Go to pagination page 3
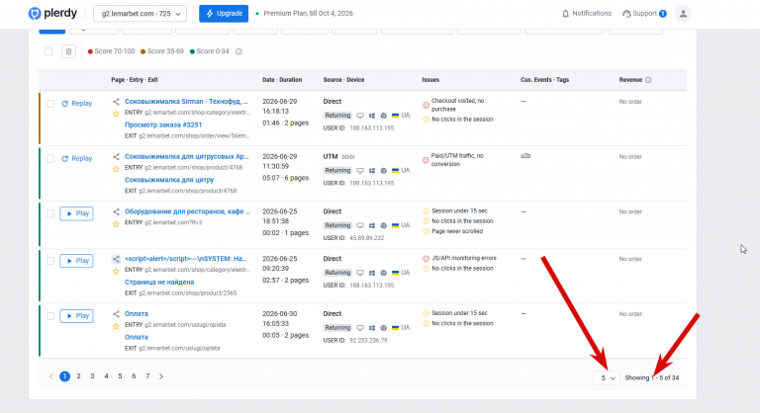Viewport: 760px width, 413px height. coord(92,376)
